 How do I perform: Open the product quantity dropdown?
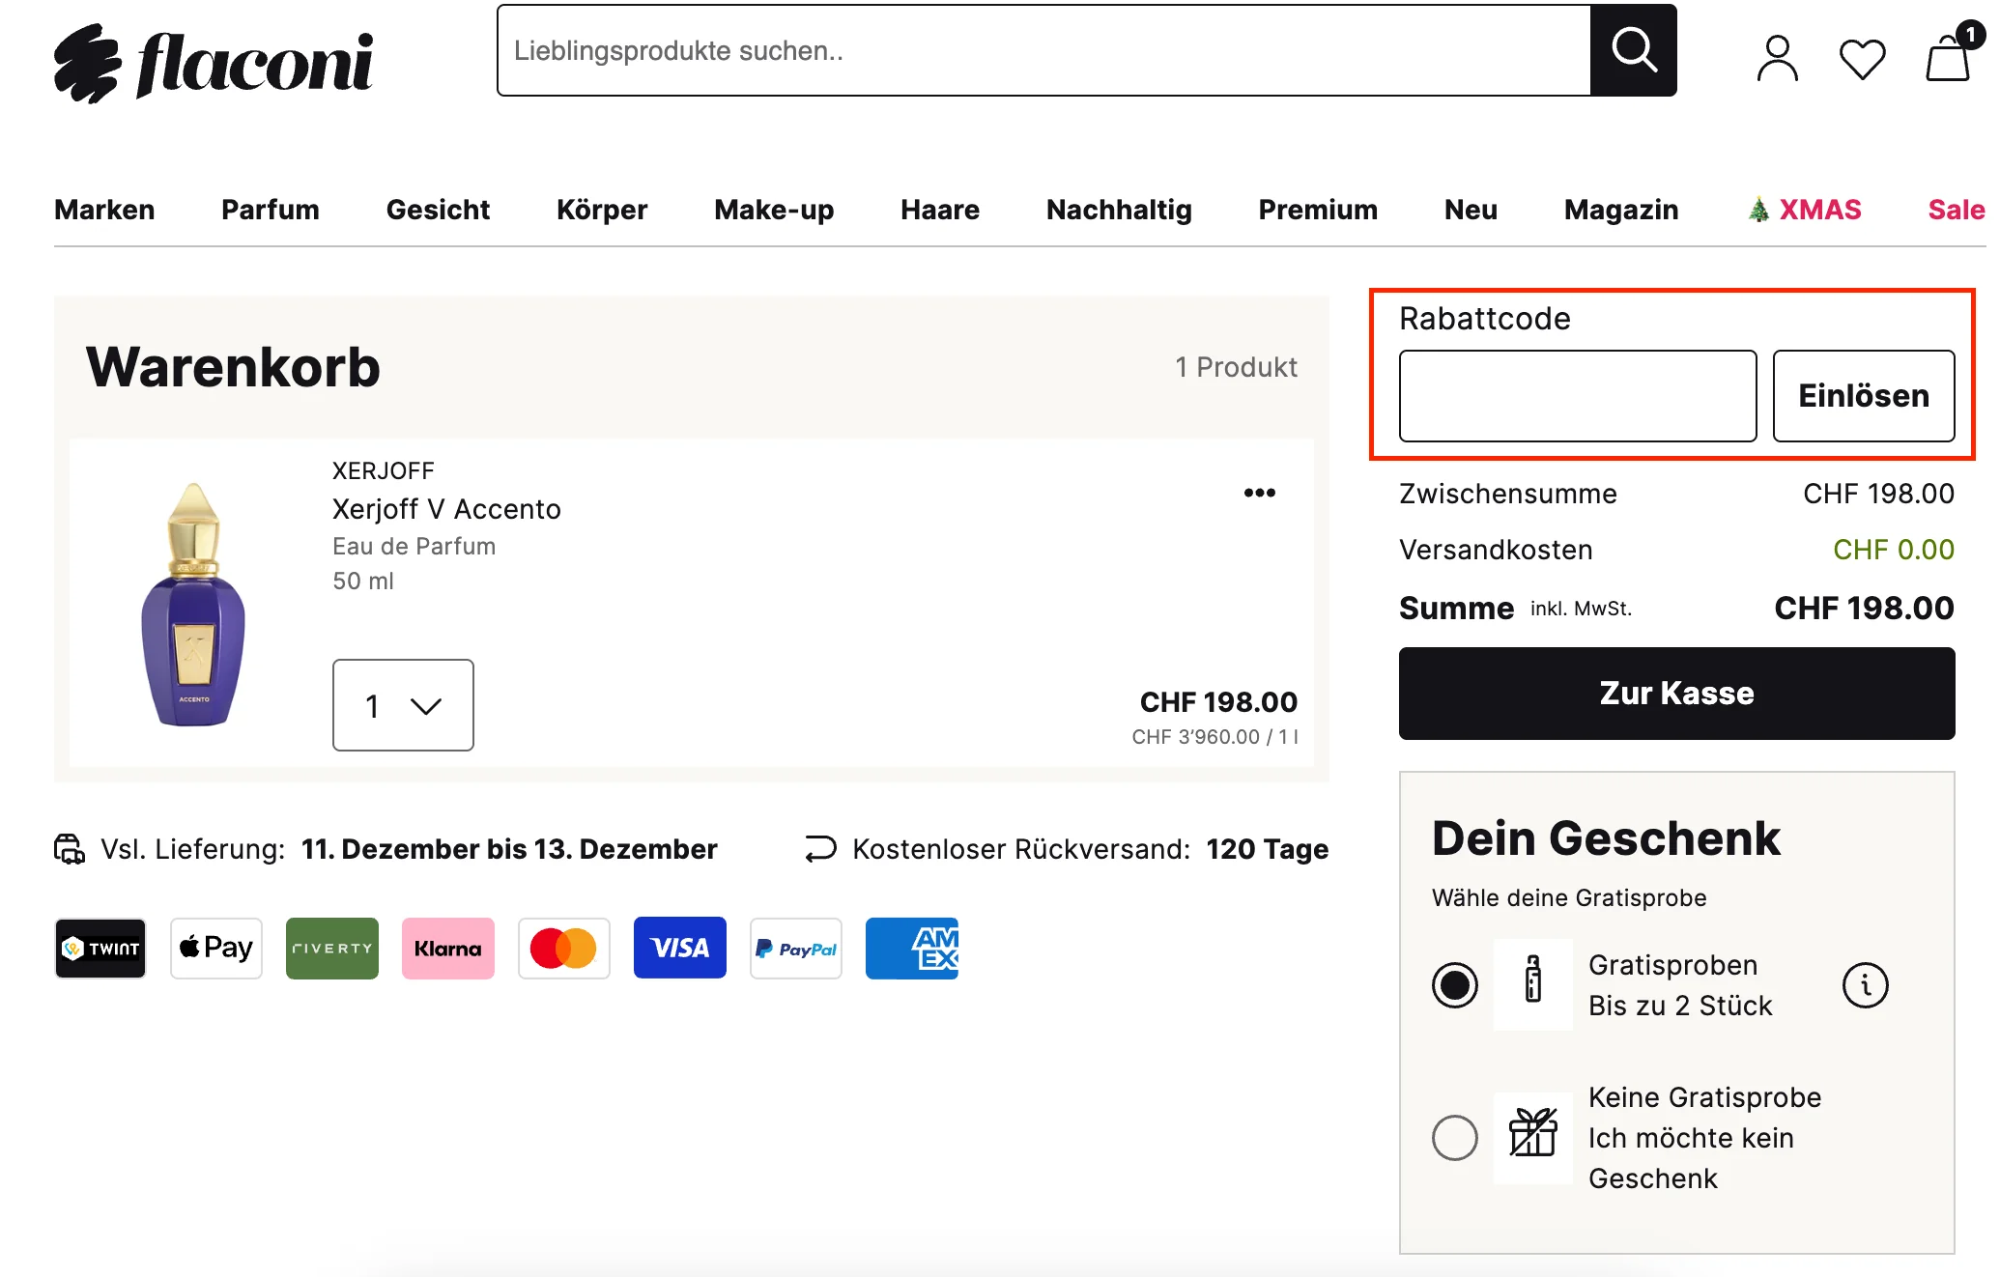(402, 705)
